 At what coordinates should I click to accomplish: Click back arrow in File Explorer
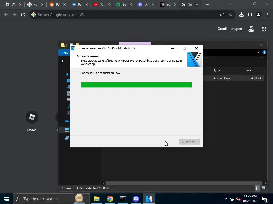(x=63, y=61)
